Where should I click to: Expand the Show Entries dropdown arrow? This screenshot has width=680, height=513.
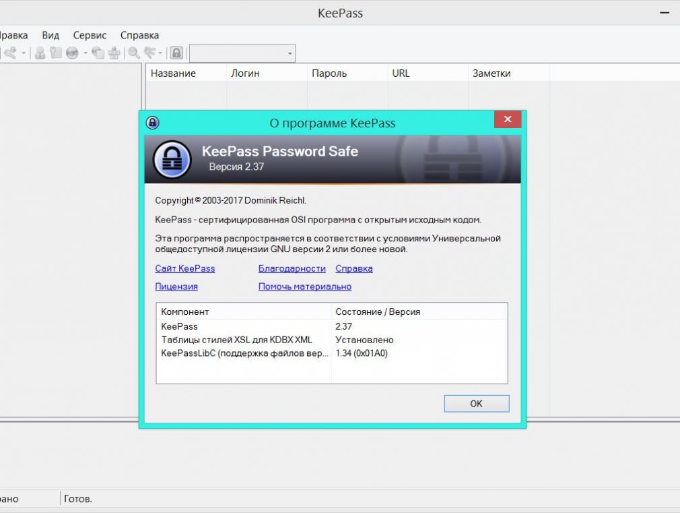[160, 53]
